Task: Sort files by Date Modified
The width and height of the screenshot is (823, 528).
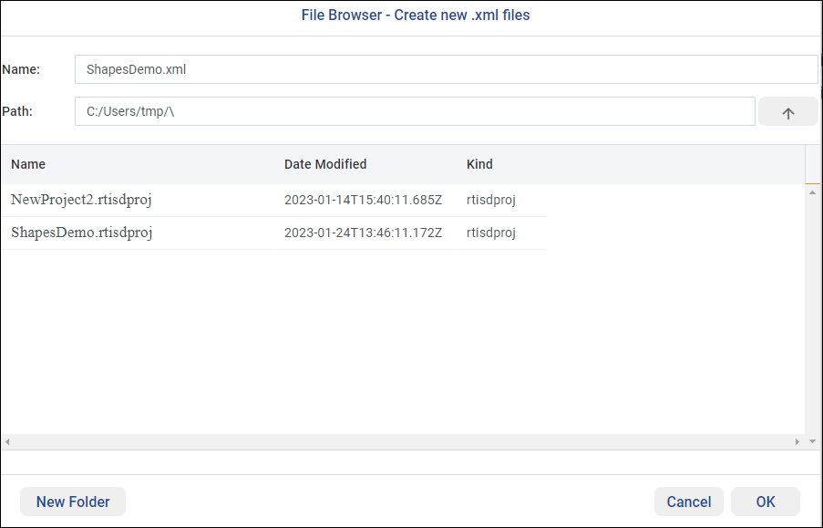Action: [x=325, y=164]
